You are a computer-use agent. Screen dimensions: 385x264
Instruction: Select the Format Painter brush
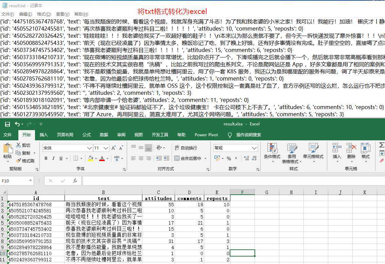(x=25, y=161)
